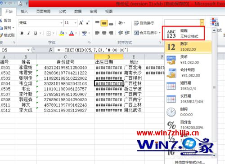
Task: Click ID number 352815198502042103
Action: click(x=65, y=84)
